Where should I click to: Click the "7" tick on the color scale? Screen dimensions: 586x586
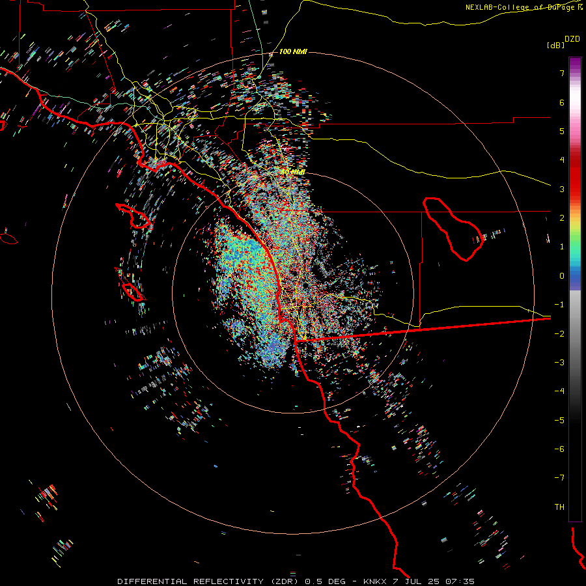click(x=562, y=73)
